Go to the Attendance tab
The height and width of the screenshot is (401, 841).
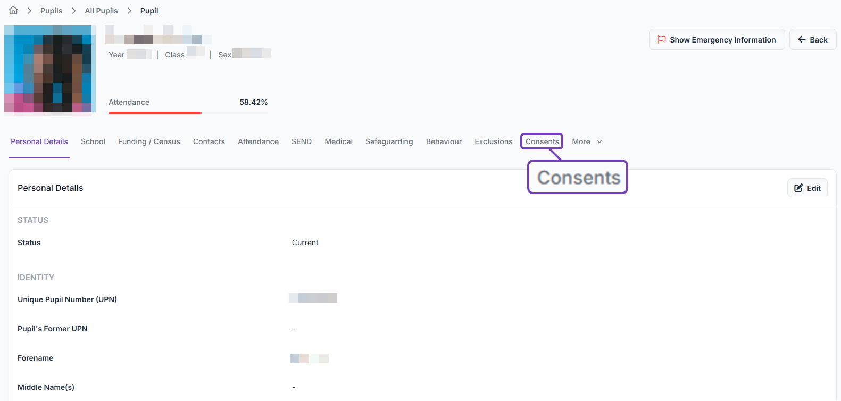click(x=258, y=141)
